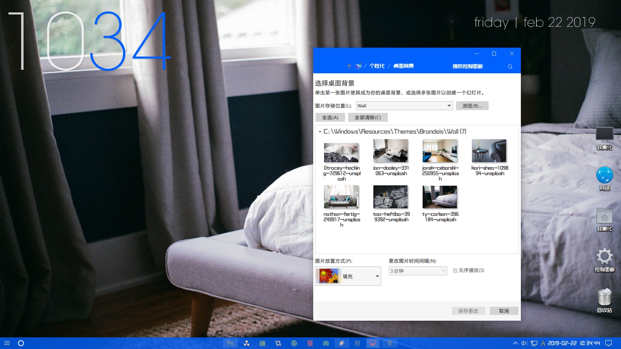Open the Start menu hamburger icon
Viewport: 621px width, 349px height.
[x=7, y=343]
